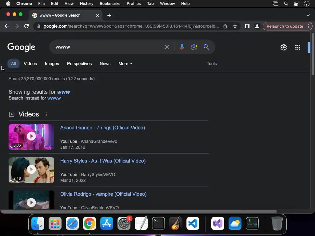The image size is (315, 236).
Task: Switch to the News tab
Action: 105,64
